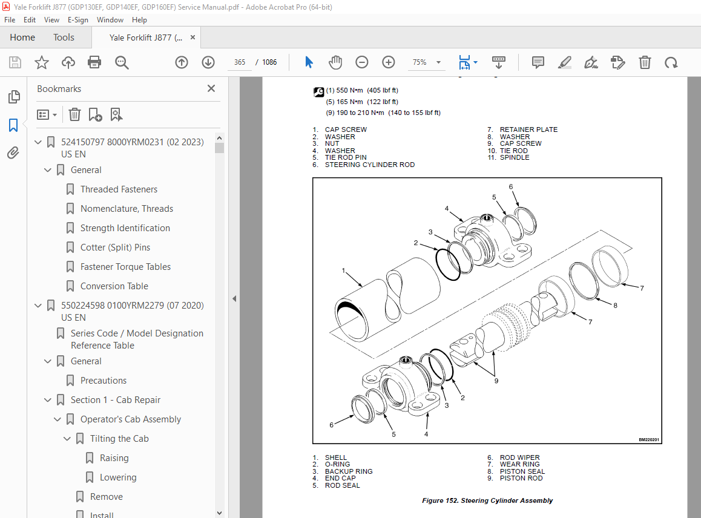701x518 pixels.
Task: Collapse Section 1 - Cab Repair
Action: pos(48,400)
